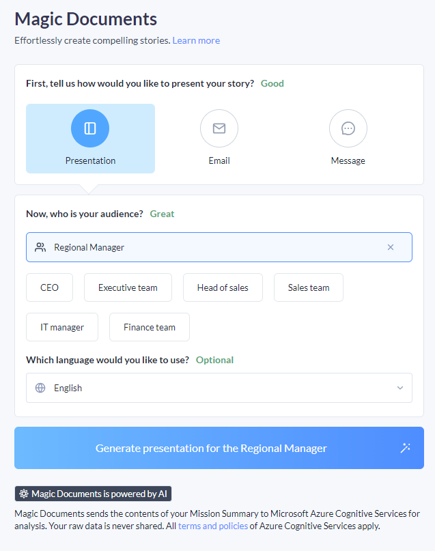Select the CEO audience chip
The width and height of the screenshot is (435, 551).
pos(50,287)
